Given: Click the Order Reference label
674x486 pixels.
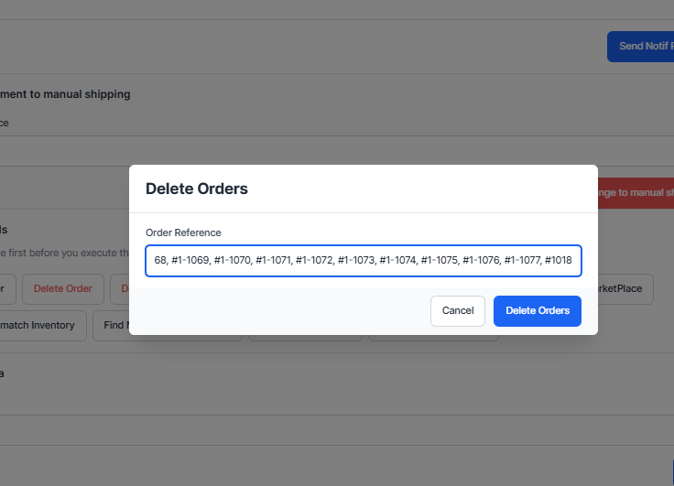Looking at the screenshot, I should pos(183,232).
